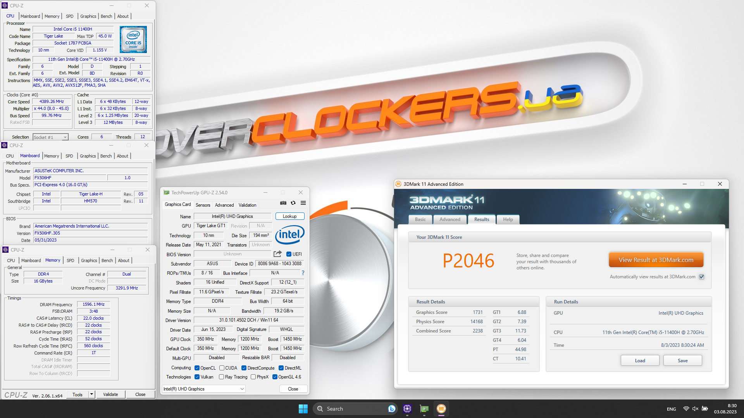Open the Advanced tab in 3DMark 11
Viewport: 744px width, 418px height.
click(x=450, y=219)
